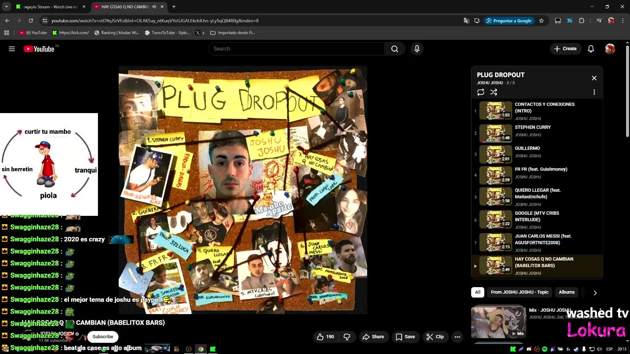Open the (6) YouTube bookmark
Viewport: 630px width, 354px height.
point(33,33)
